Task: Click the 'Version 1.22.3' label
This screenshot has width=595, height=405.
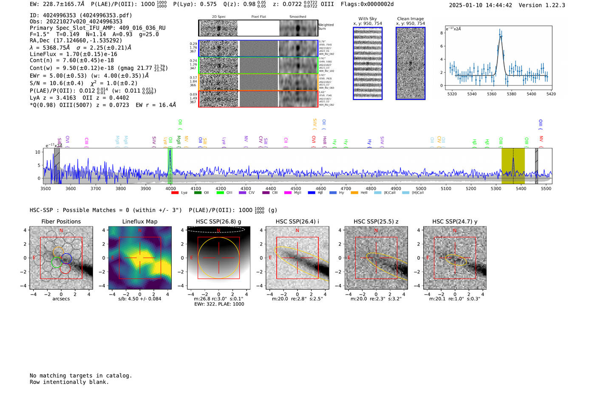Action: pyautogui.click(x=542, y=5)
